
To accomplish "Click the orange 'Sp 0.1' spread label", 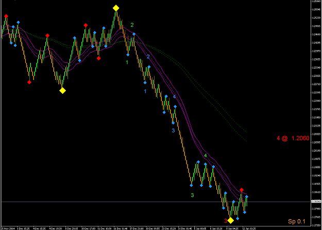I will (x=297, y=221).
